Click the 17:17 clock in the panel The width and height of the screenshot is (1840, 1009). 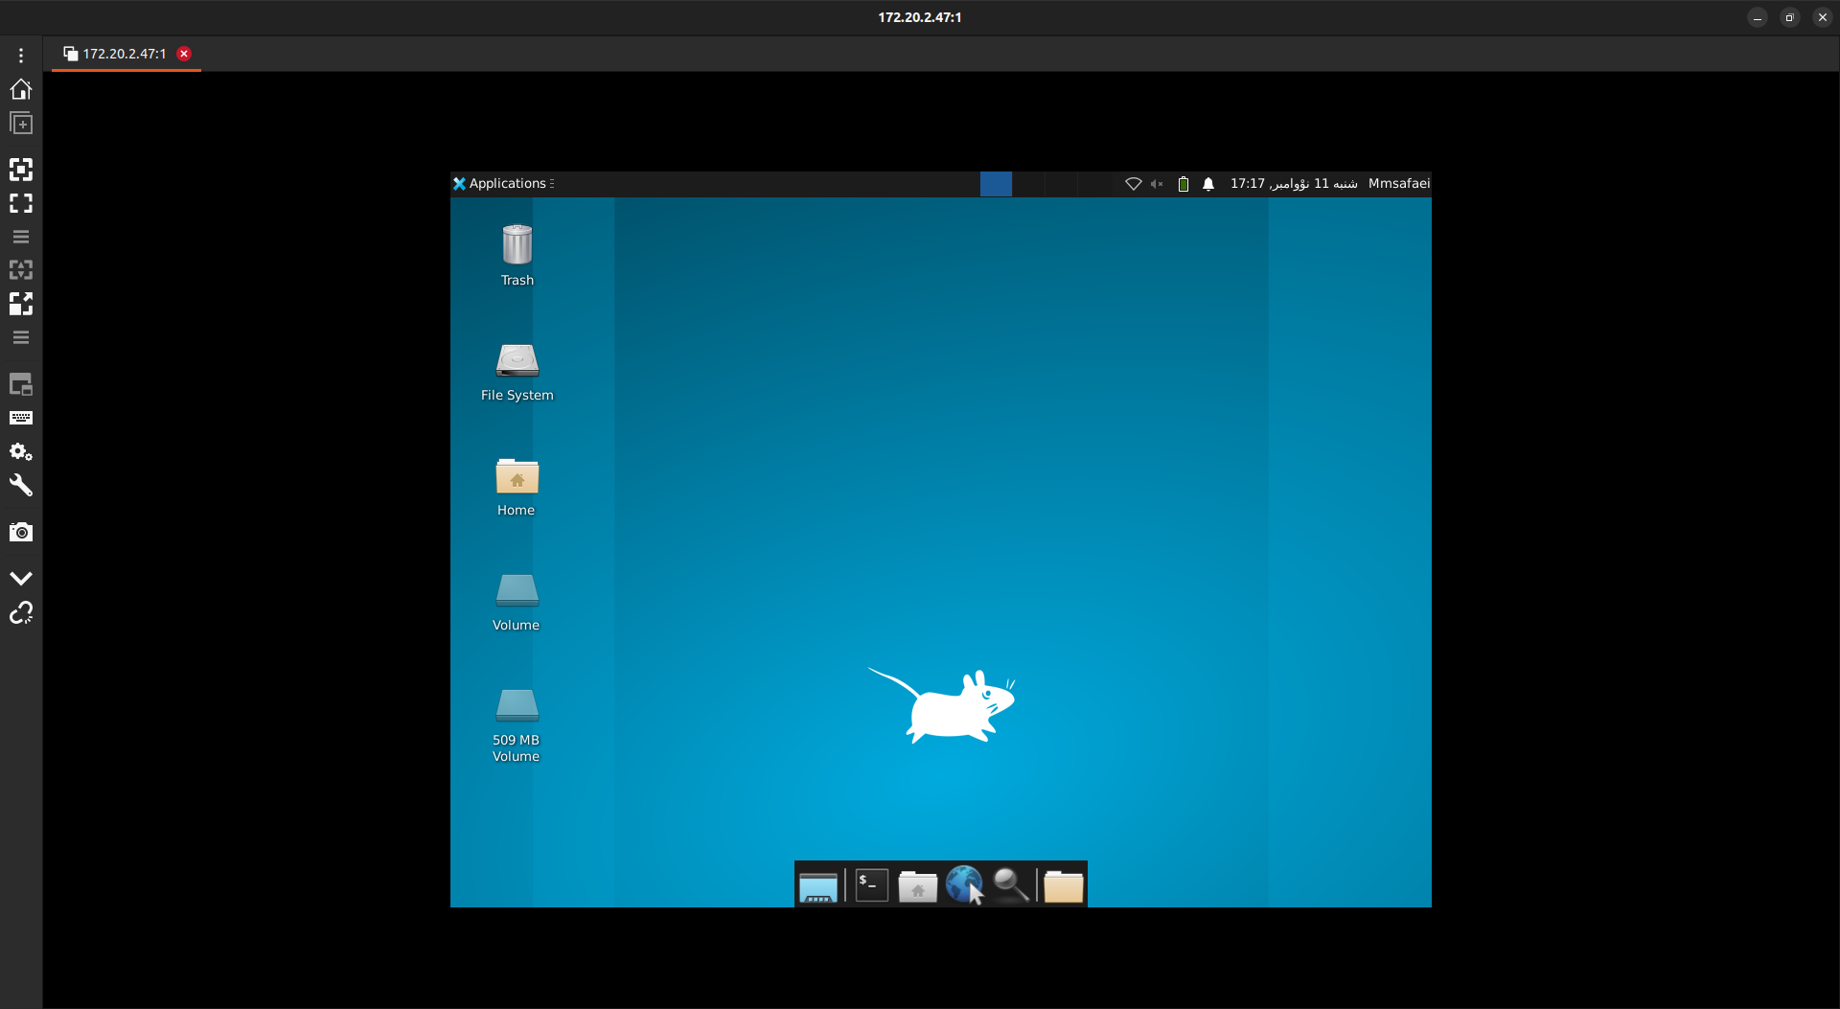[1294, 183]
